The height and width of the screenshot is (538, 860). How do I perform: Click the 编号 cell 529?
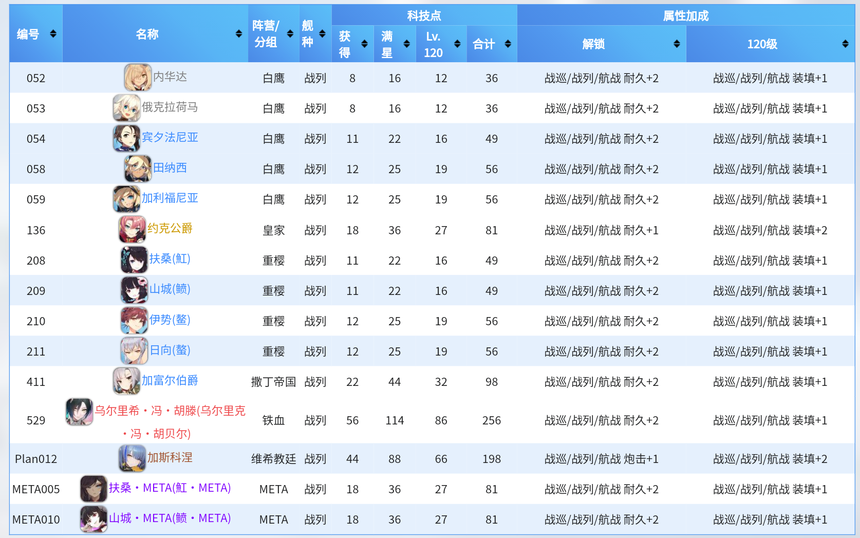[36, 420]
